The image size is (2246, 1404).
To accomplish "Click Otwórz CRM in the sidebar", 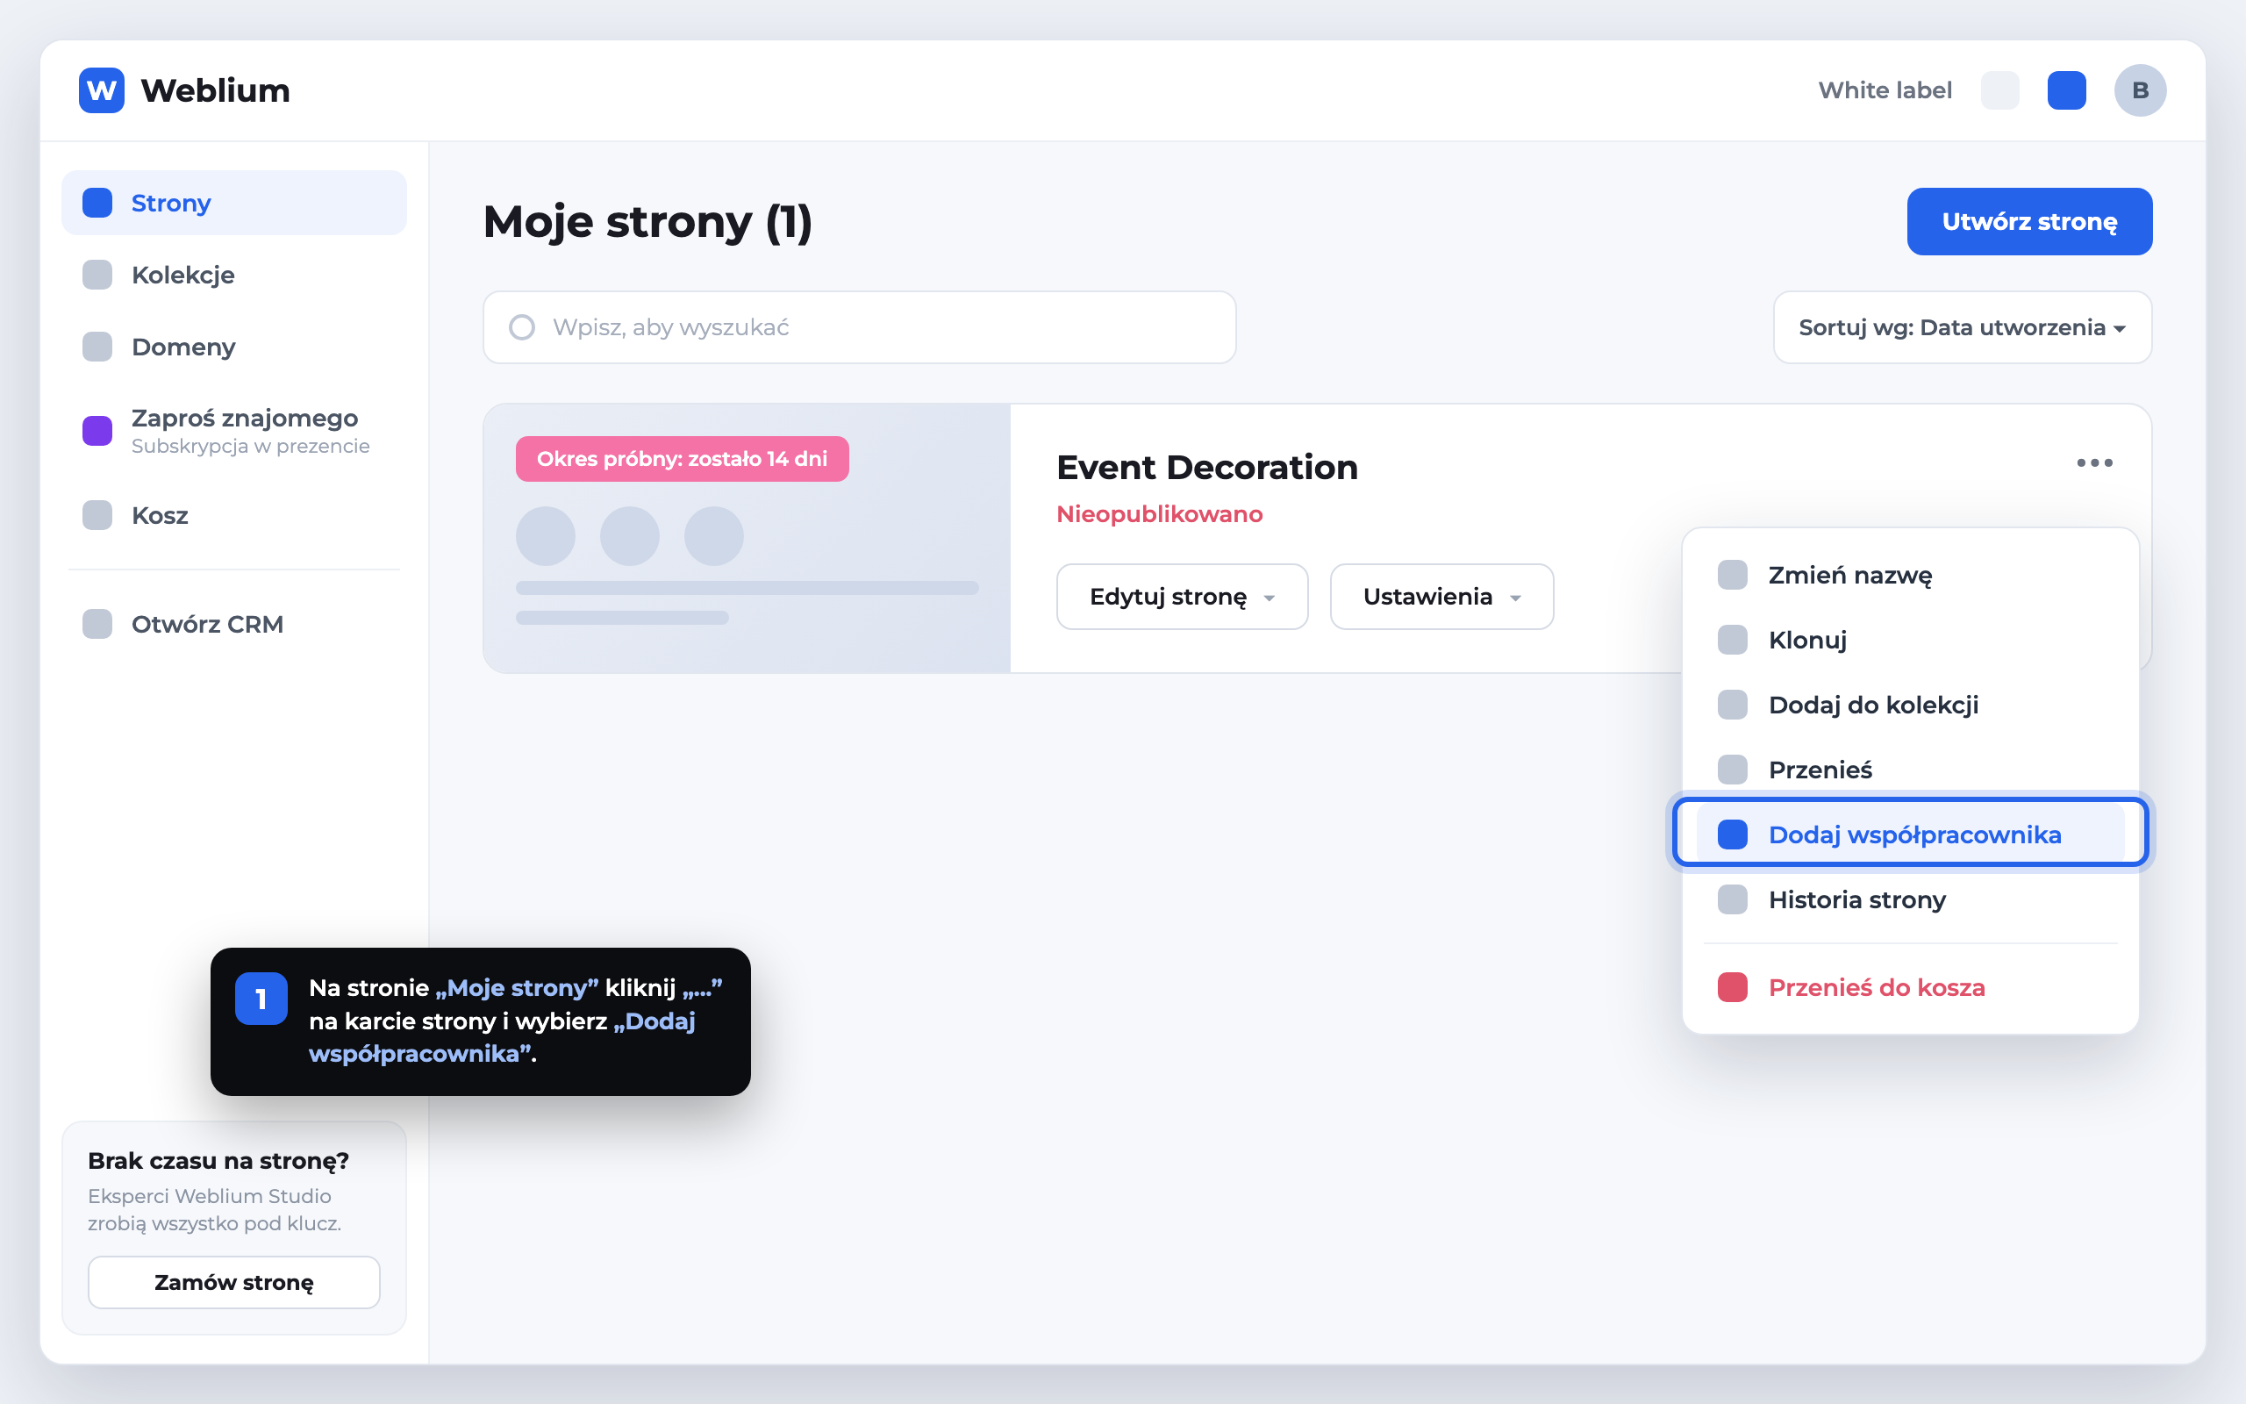I will click(234, 624).
